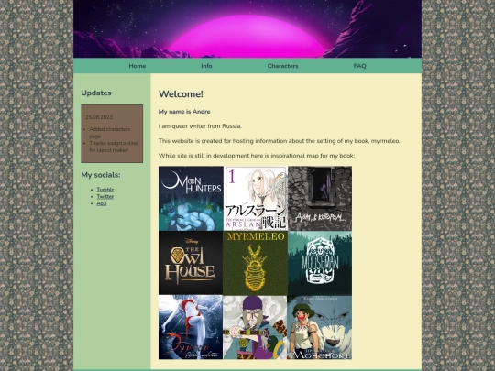The height and width of the screenshot is (371, 495).
Task: Click the Arslan manga cover thumbnail
Action: 256,199
